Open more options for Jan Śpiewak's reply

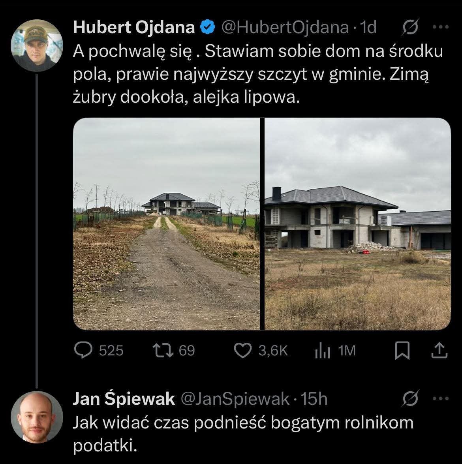(x=441, y=400)
